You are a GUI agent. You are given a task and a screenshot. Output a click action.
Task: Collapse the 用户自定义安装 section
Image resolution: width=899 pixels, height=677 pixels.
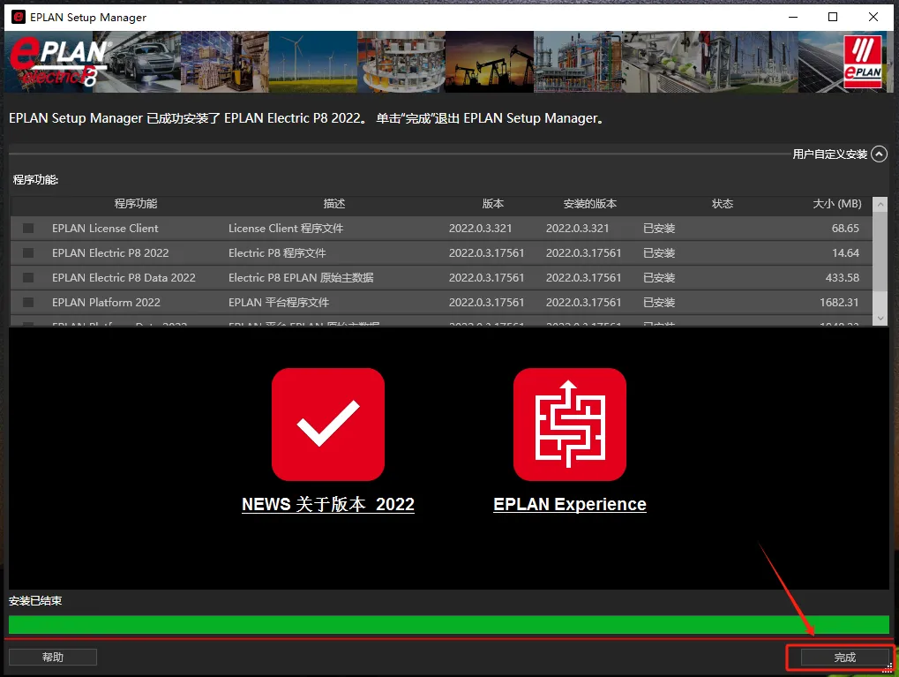[879, 154]
